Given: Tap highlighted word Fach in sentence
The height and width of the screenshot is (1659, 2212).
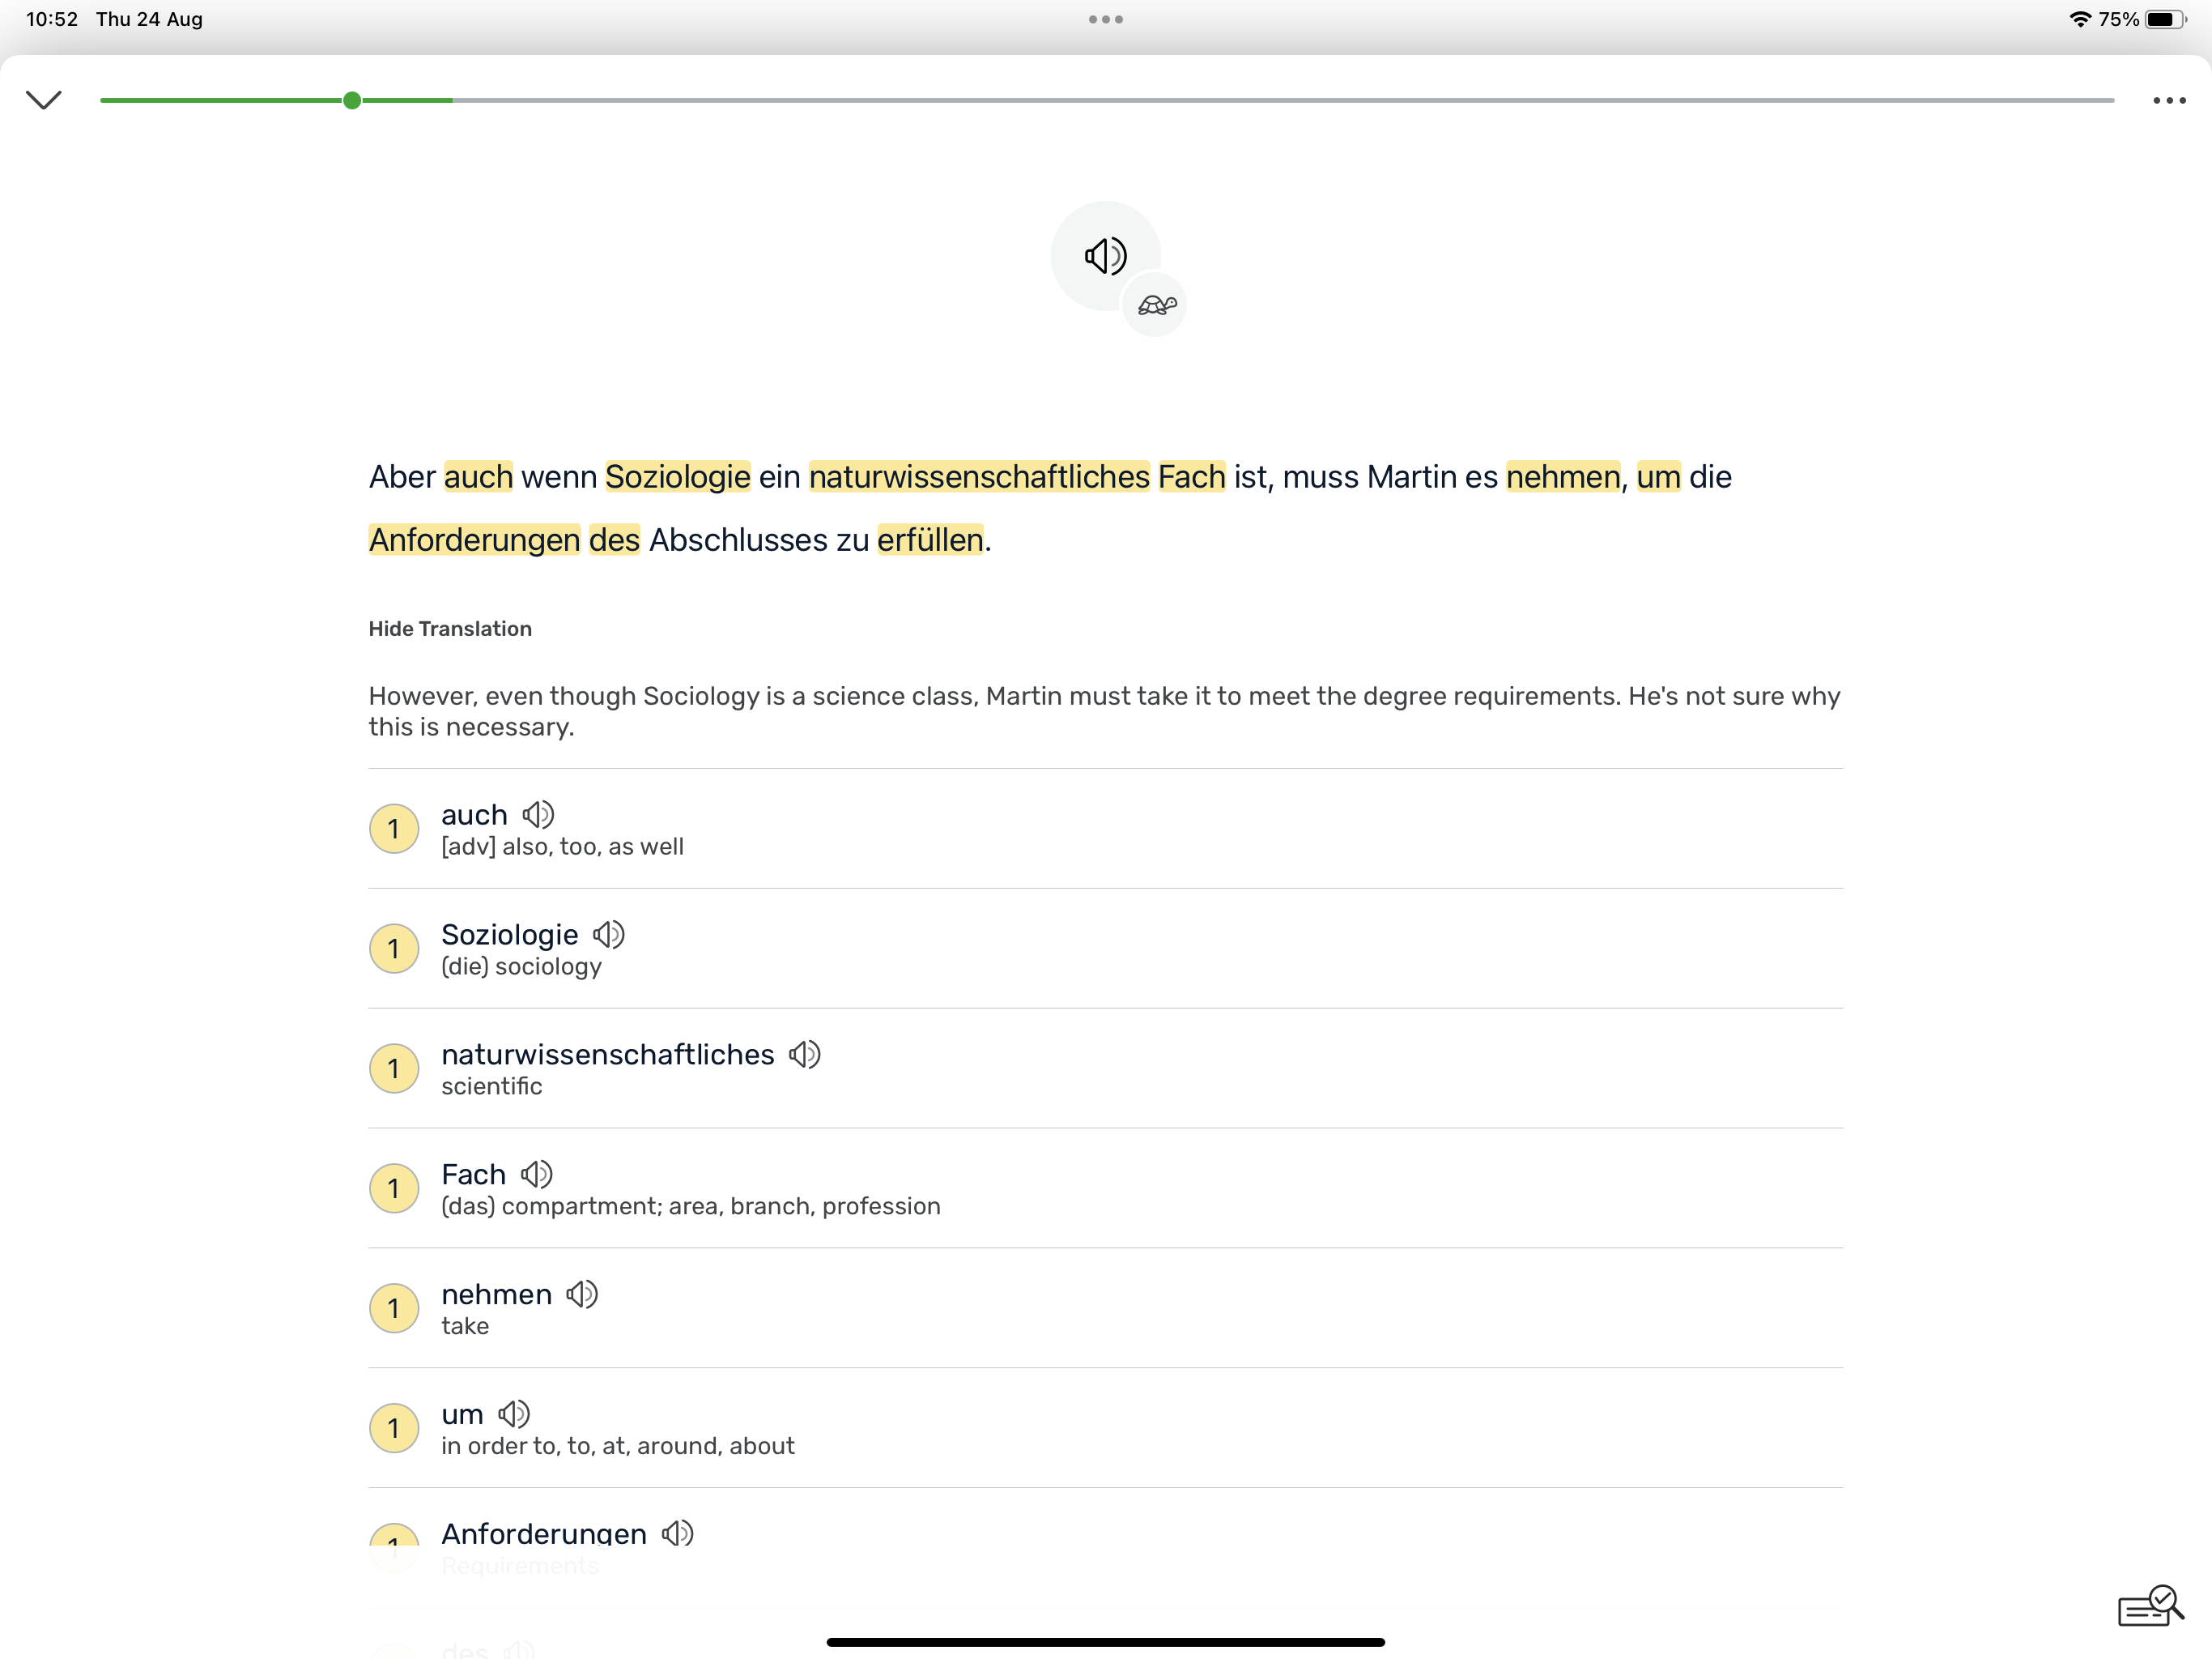Looking at the screenshot, I should point(1192,477).
